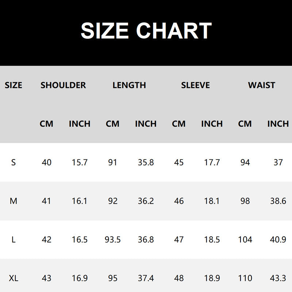292x292 pixels.
Task: Select the S size row label
Action: coord(14,162)
